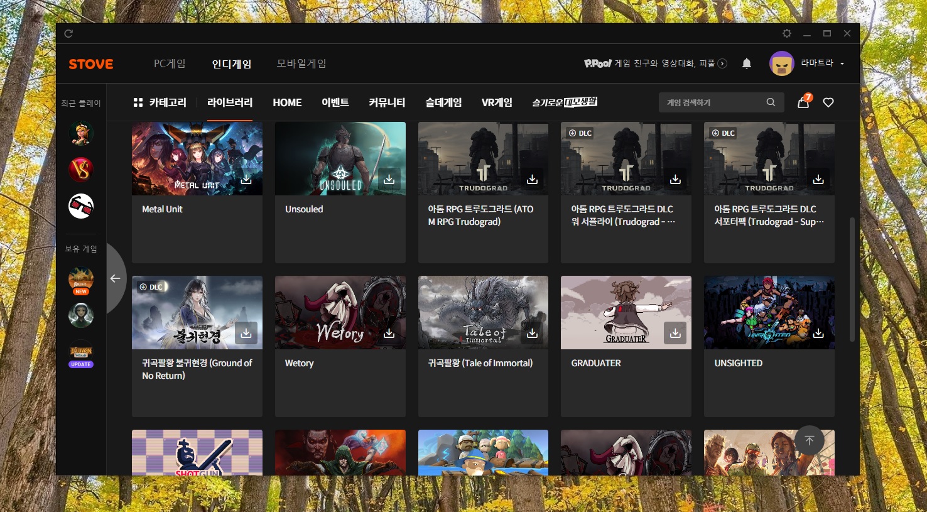Open the Metal Unit thumbnail
The width and height of the screenshot is (927, 512).
(x=197, y=158)
